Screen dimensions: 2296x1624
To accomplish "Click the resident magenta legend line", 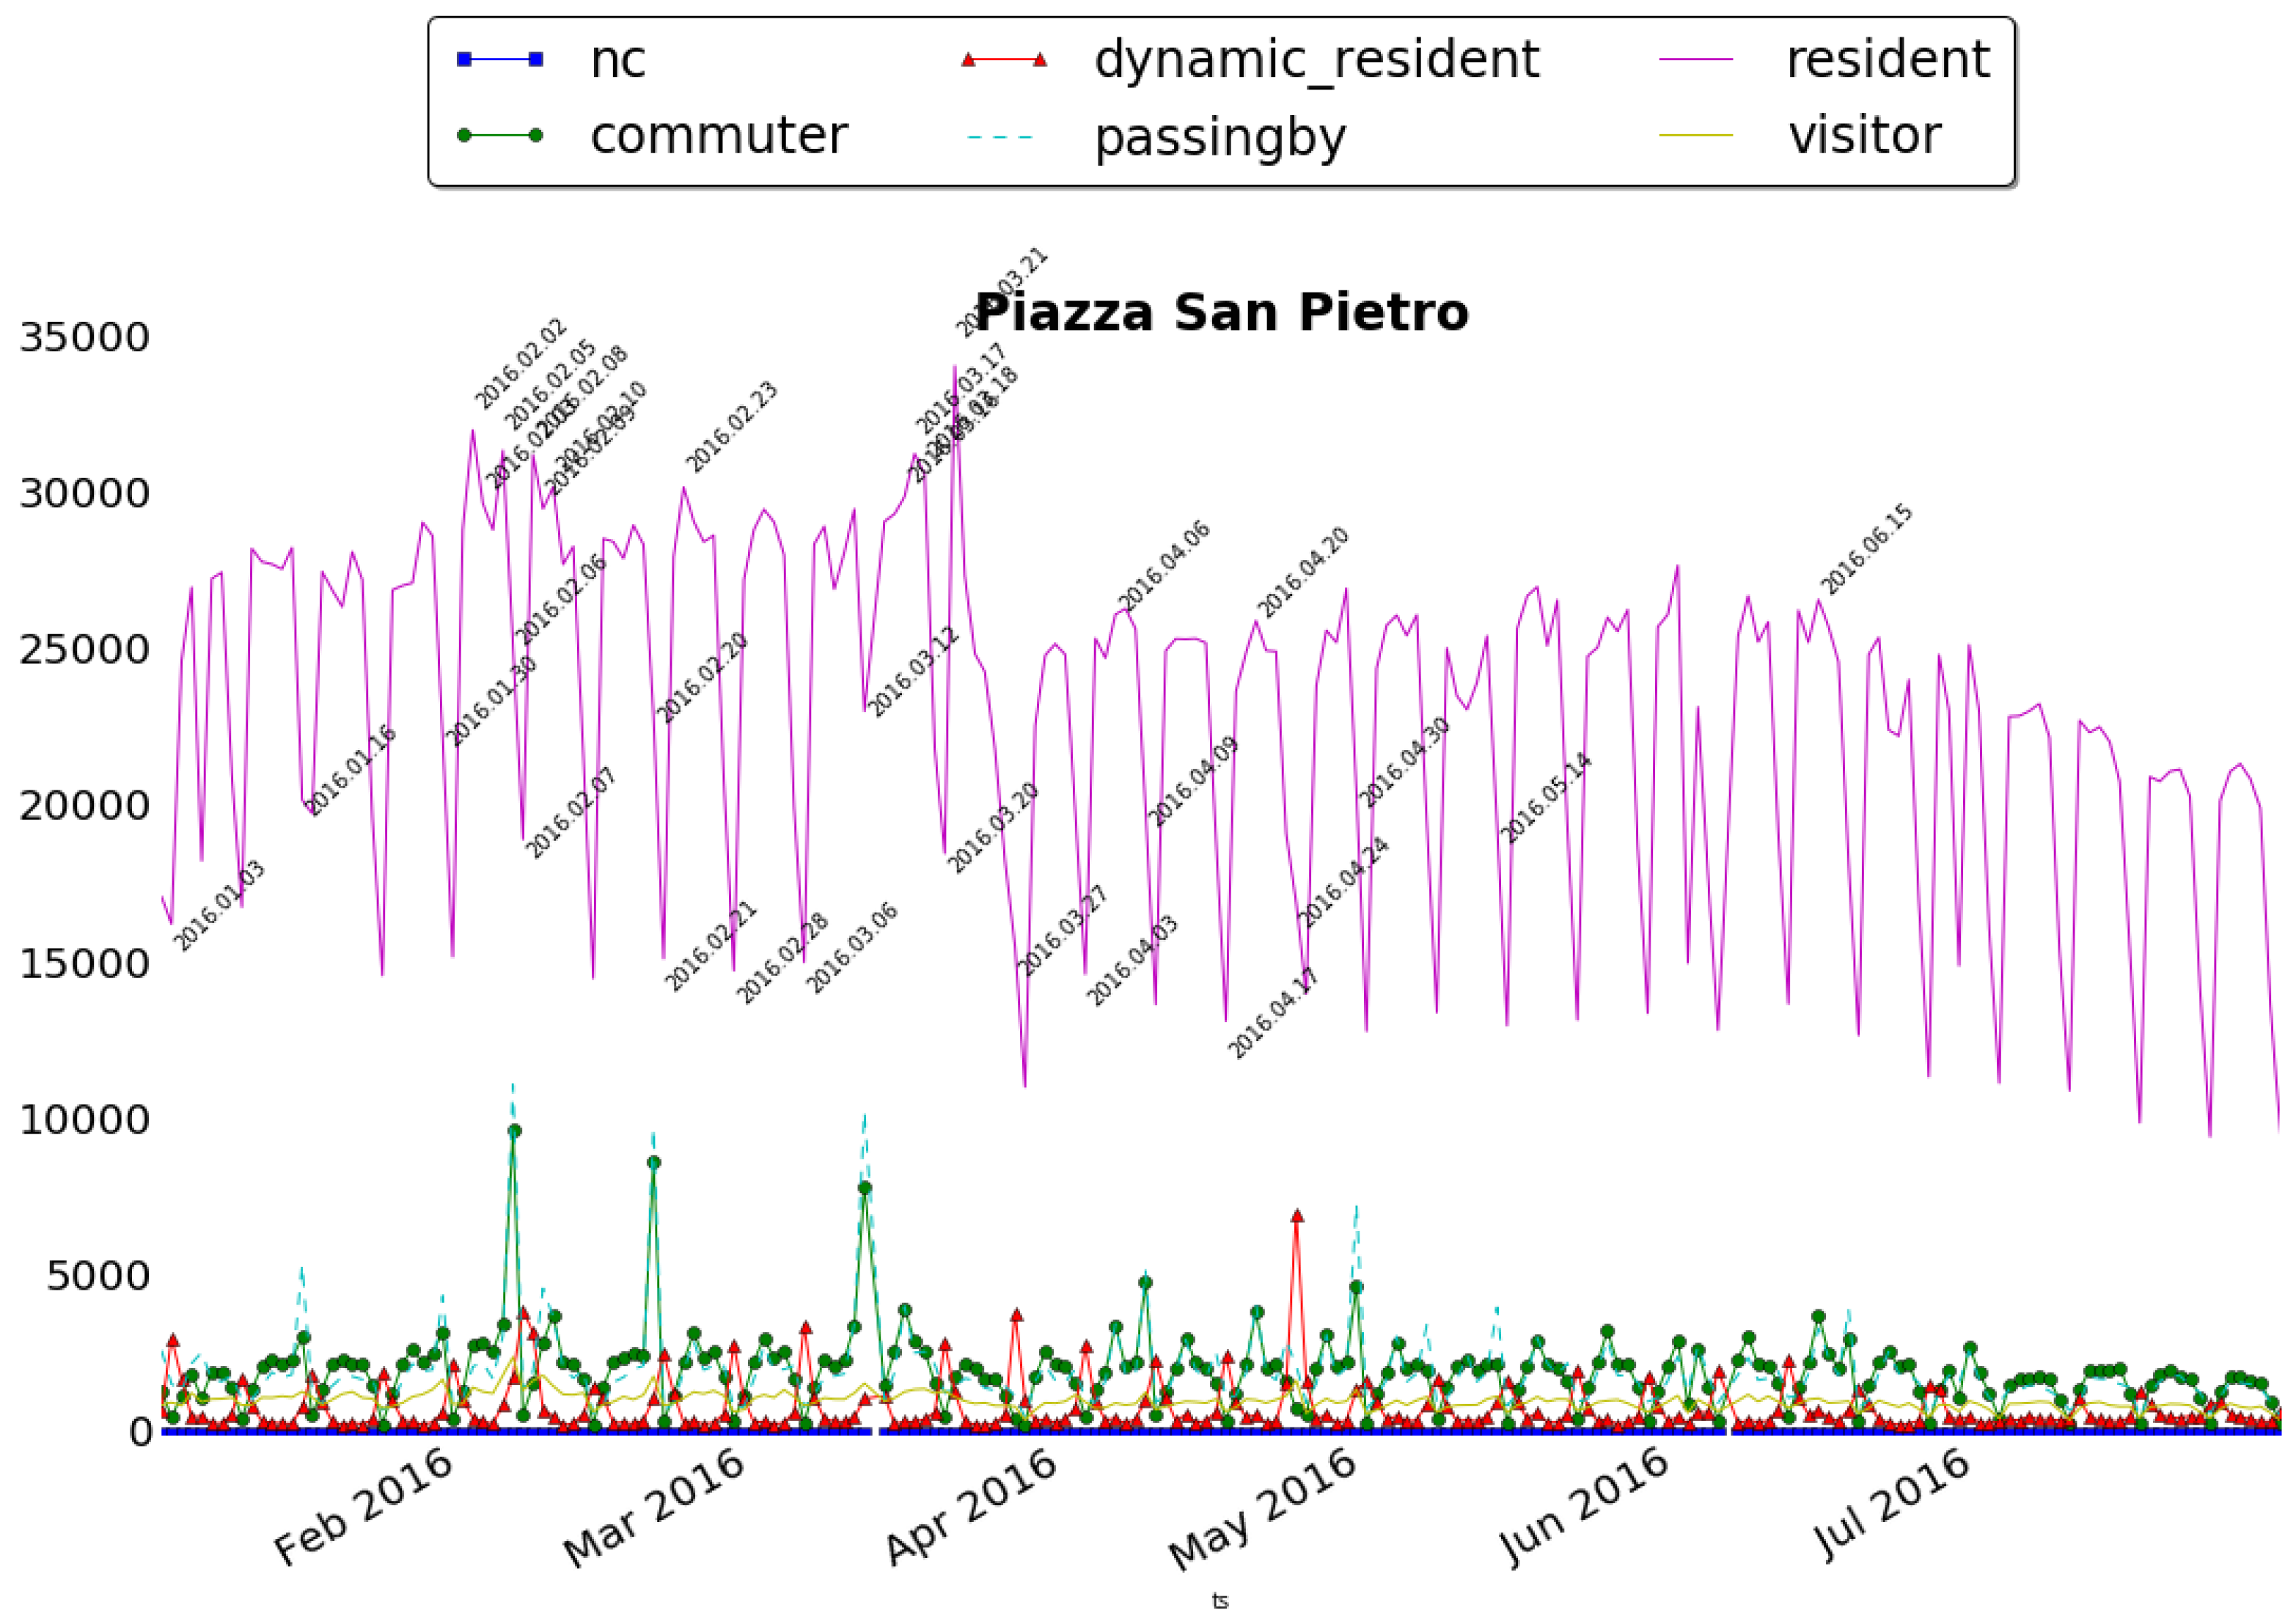I will (1696, 60).
